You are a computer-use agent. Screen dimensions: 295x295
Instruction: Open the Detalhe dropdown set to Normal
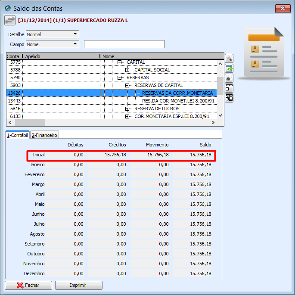(x=52, y=34)
